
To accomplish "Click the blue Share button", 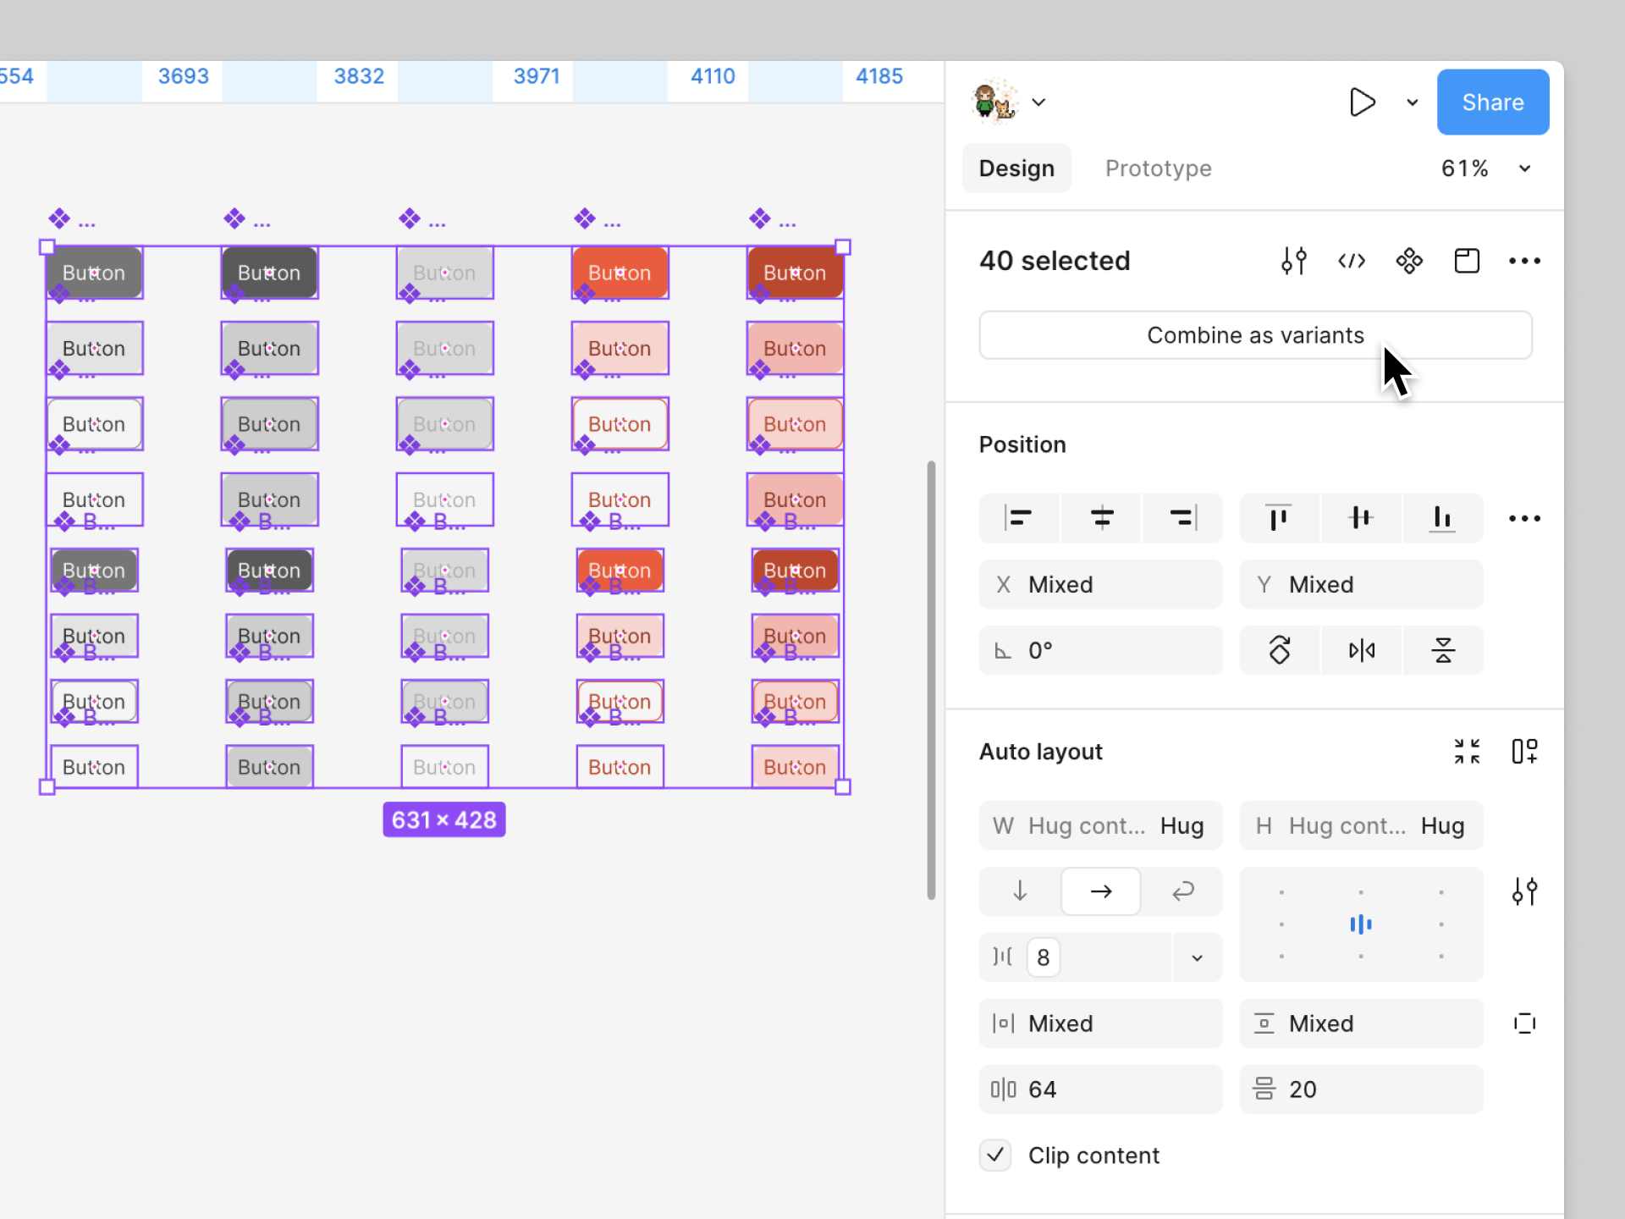I will [1492, 102].
